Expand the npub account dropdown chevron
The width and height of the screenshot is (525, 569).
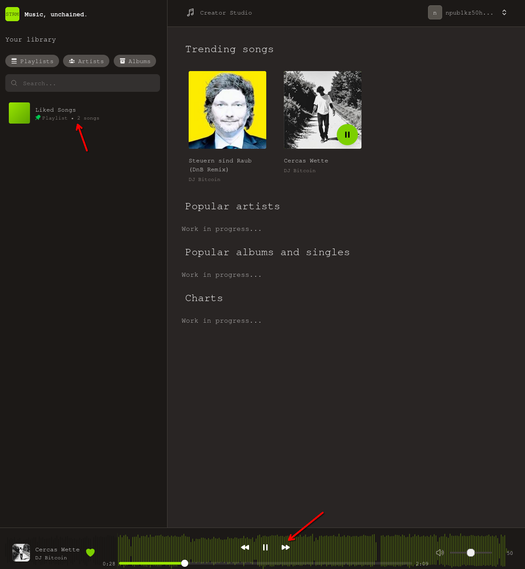pos(504,13)
